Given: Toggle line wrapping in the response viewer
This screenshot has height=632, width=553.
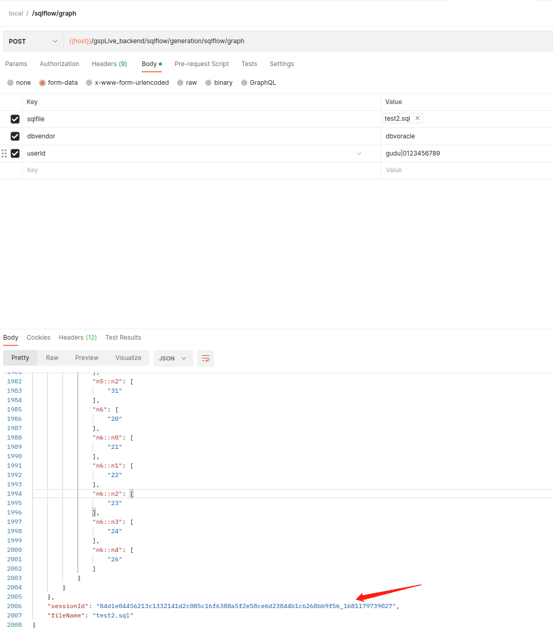Looking at the screenshot, I should point(205,358).
